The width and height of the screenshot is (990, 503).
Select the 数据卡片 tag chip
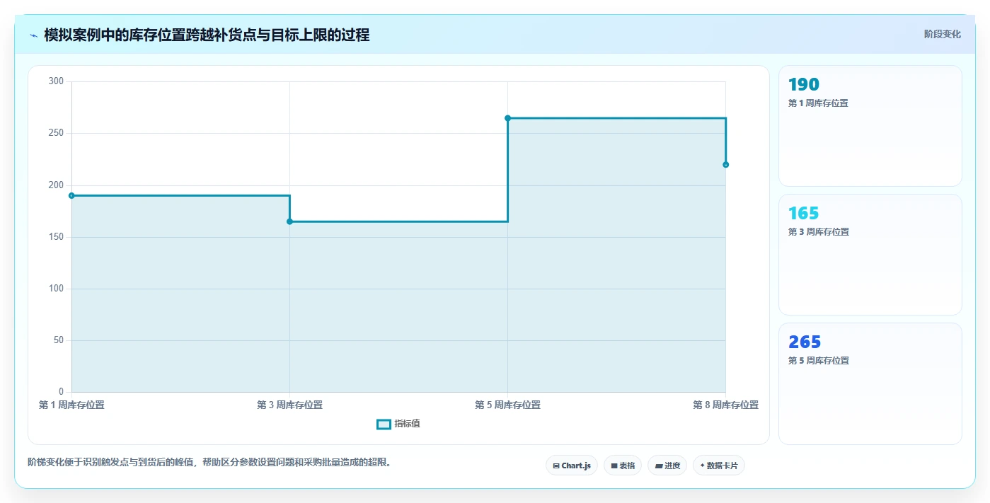coord(719,466)
